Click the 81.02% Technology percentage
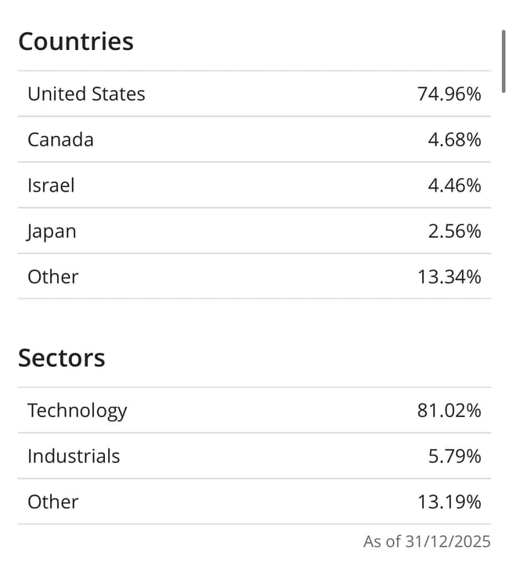The width and height of the screenshot is (509, 575). point(449,411)
